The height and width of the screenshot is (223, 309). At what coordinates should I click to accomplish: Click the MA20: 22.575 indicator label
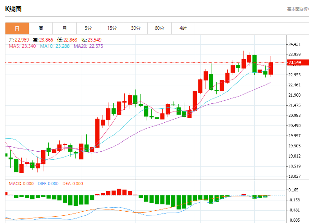coord(88,46)
